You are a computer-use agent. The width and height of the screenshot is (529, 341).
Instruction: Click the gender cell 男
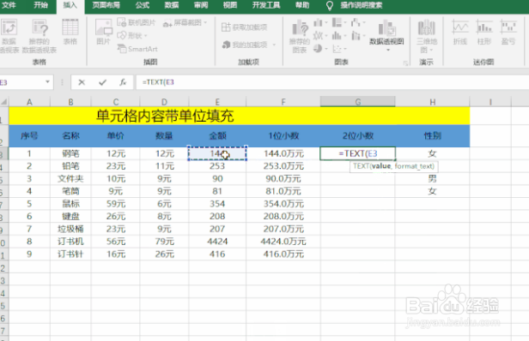[433, 178]
